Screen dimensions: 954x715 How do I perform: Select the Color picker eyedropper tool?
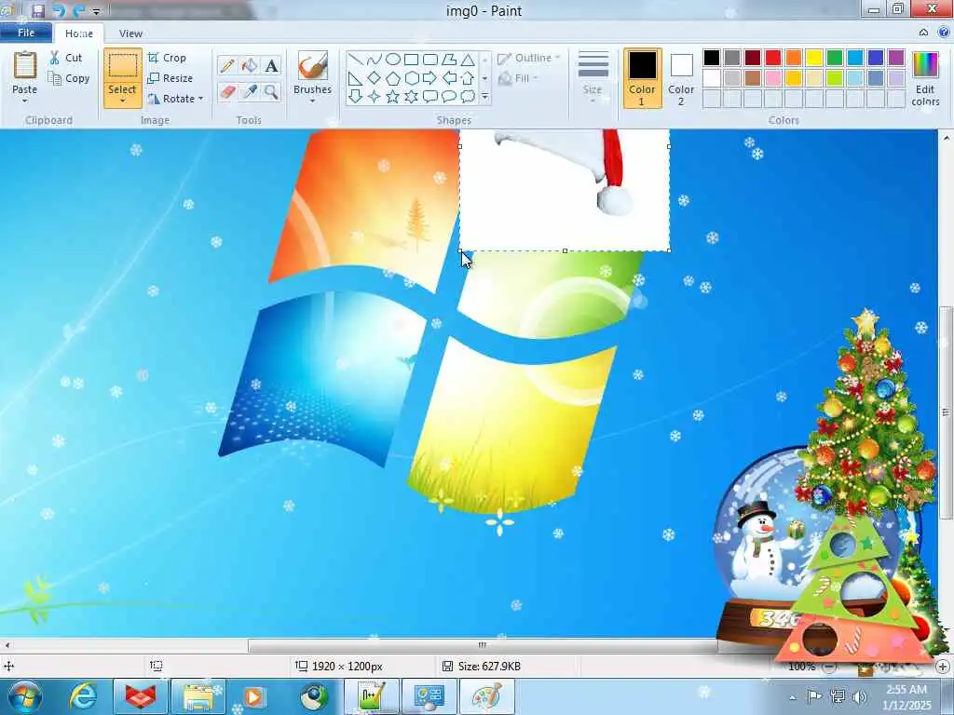point(250,92)
